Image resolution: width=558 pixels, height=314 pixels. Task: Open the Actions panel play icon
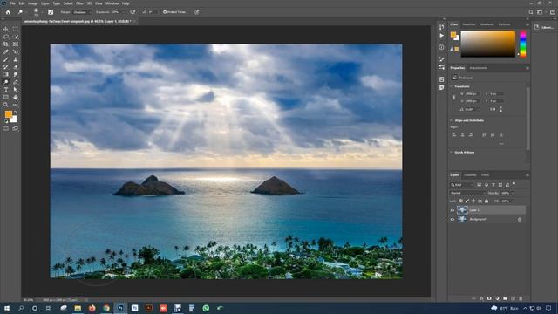[x=442, y=36]
